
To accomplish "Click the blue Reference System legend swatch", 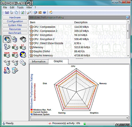I will [x=32, y=114].
